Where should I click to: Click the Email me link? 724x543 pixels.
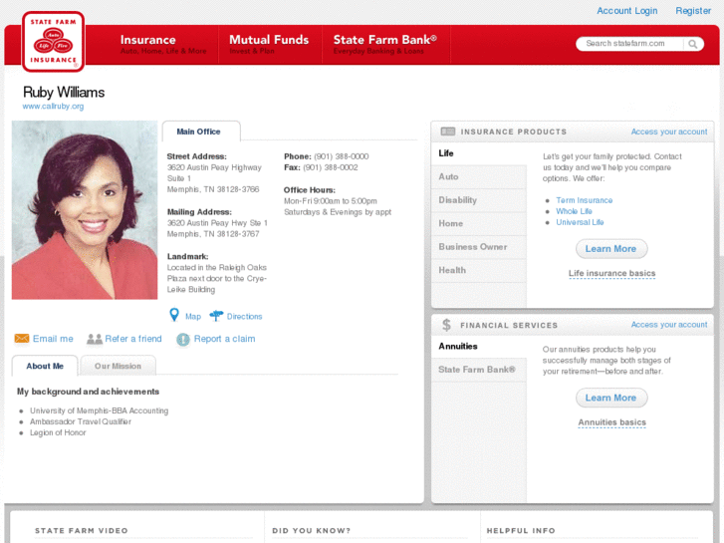click(x=53, y=339)
